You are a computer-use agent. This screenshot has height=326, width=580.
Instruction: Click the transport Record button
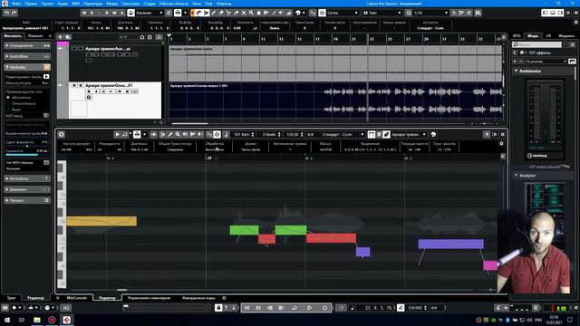(324, 308)
